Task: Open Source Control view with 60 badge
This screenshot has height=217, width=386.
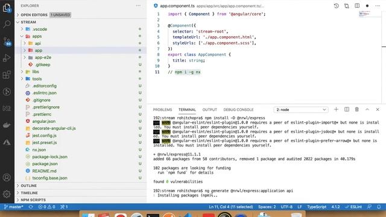Action: [7, 42]
